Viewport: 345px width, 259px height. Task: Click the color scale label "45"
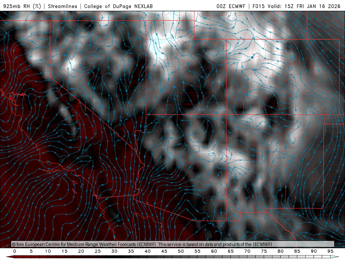pos(164,251)
